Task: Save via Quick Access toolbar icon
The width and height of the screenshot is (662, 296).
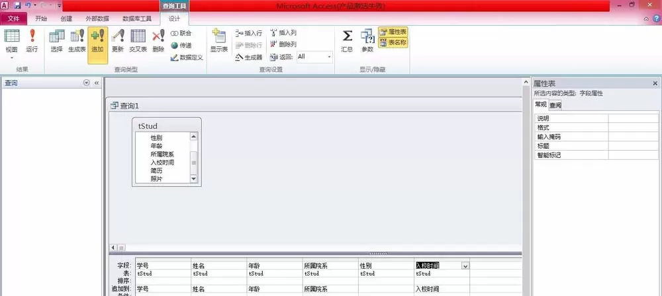Action: 17,5
